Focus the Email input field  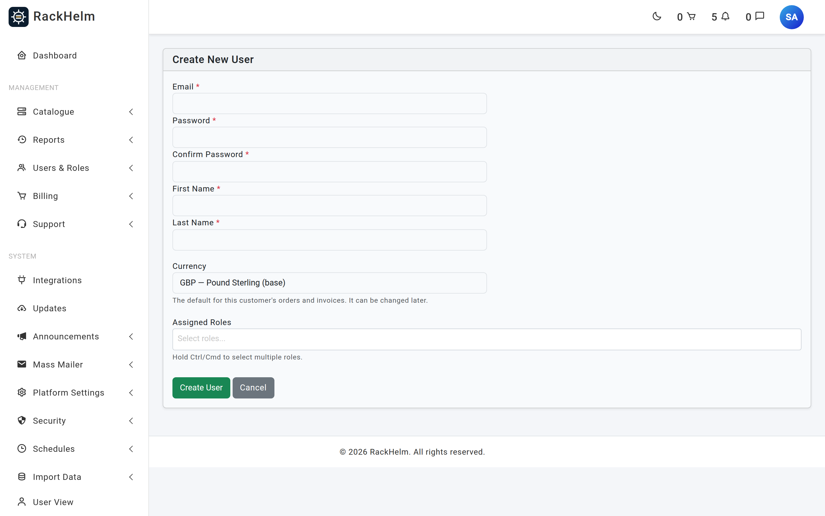[x=329, y=103]
